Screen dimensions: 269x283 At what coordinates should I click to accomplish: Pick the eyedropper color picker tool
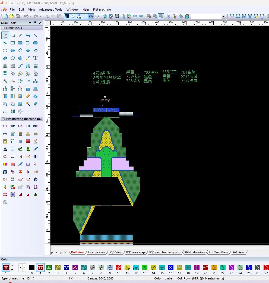[x=28, y=58]
